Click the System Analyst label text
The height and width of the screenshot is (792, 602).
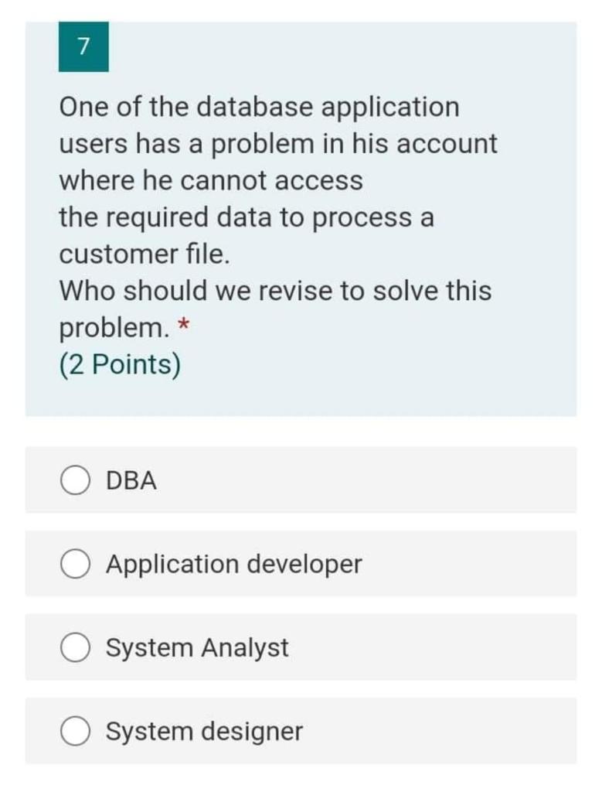pyautogui.click(x=197, y=647)
